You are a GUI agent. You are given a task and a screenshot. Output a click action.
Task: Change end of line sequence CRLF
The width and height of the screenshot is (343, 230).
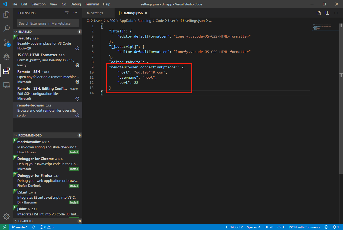tap(281, 227)
